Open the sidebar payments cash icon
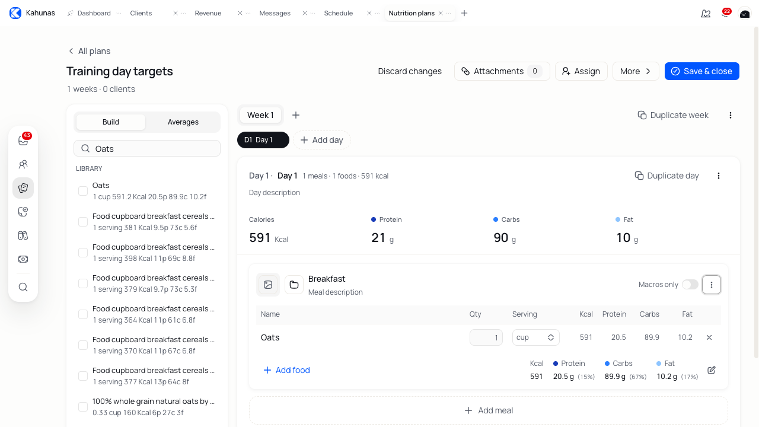This screenshot has height=427, width=759. [23, 259]
